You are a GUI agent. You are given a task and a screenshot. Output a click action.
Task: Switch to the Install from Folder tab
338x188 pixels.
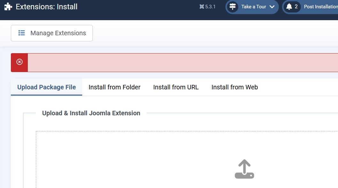pyautogui.click(x=114, y=87)
